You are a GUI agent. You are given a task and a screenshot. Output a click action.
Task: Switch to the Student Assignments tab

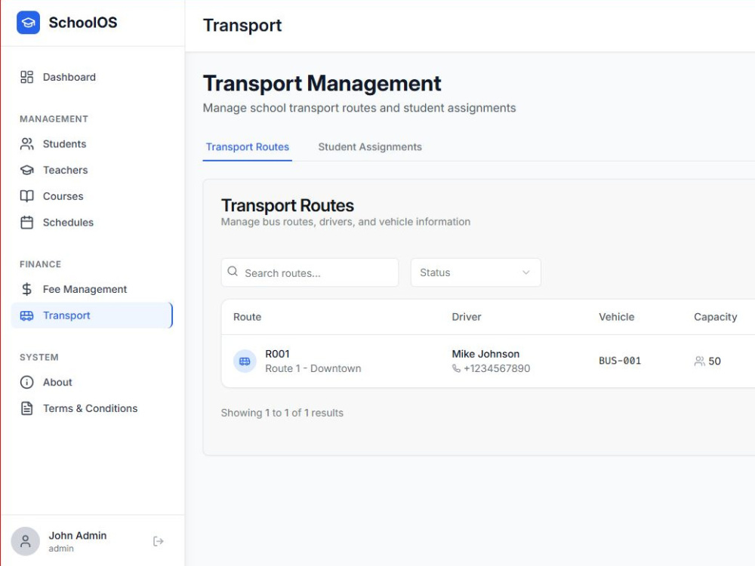(x=370, y=147)
